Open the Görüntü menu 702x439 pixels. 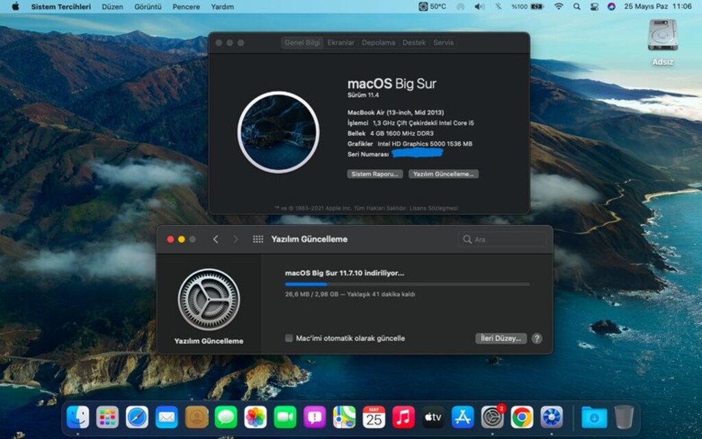click(x=148, y=7)
